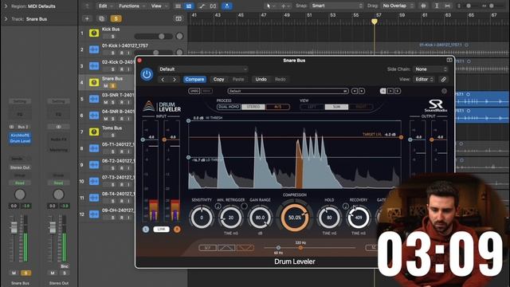Viewport: 510px width, 287px height.
Task: Select the notch filter shape icon
Action: (x=245, y=248)
